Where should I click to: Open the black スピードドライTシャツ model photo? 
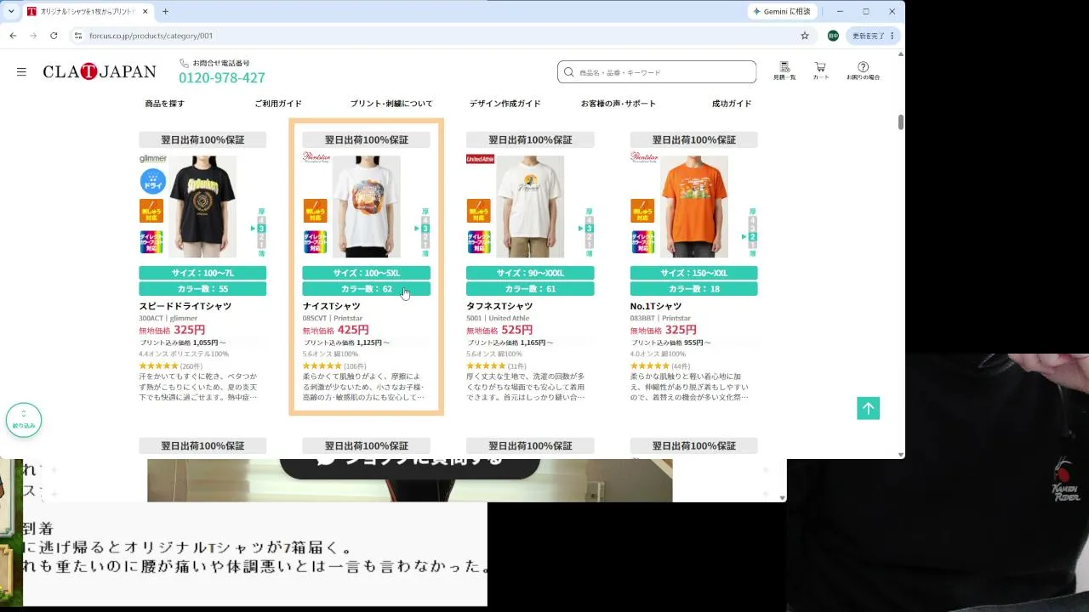click(202, 207)
